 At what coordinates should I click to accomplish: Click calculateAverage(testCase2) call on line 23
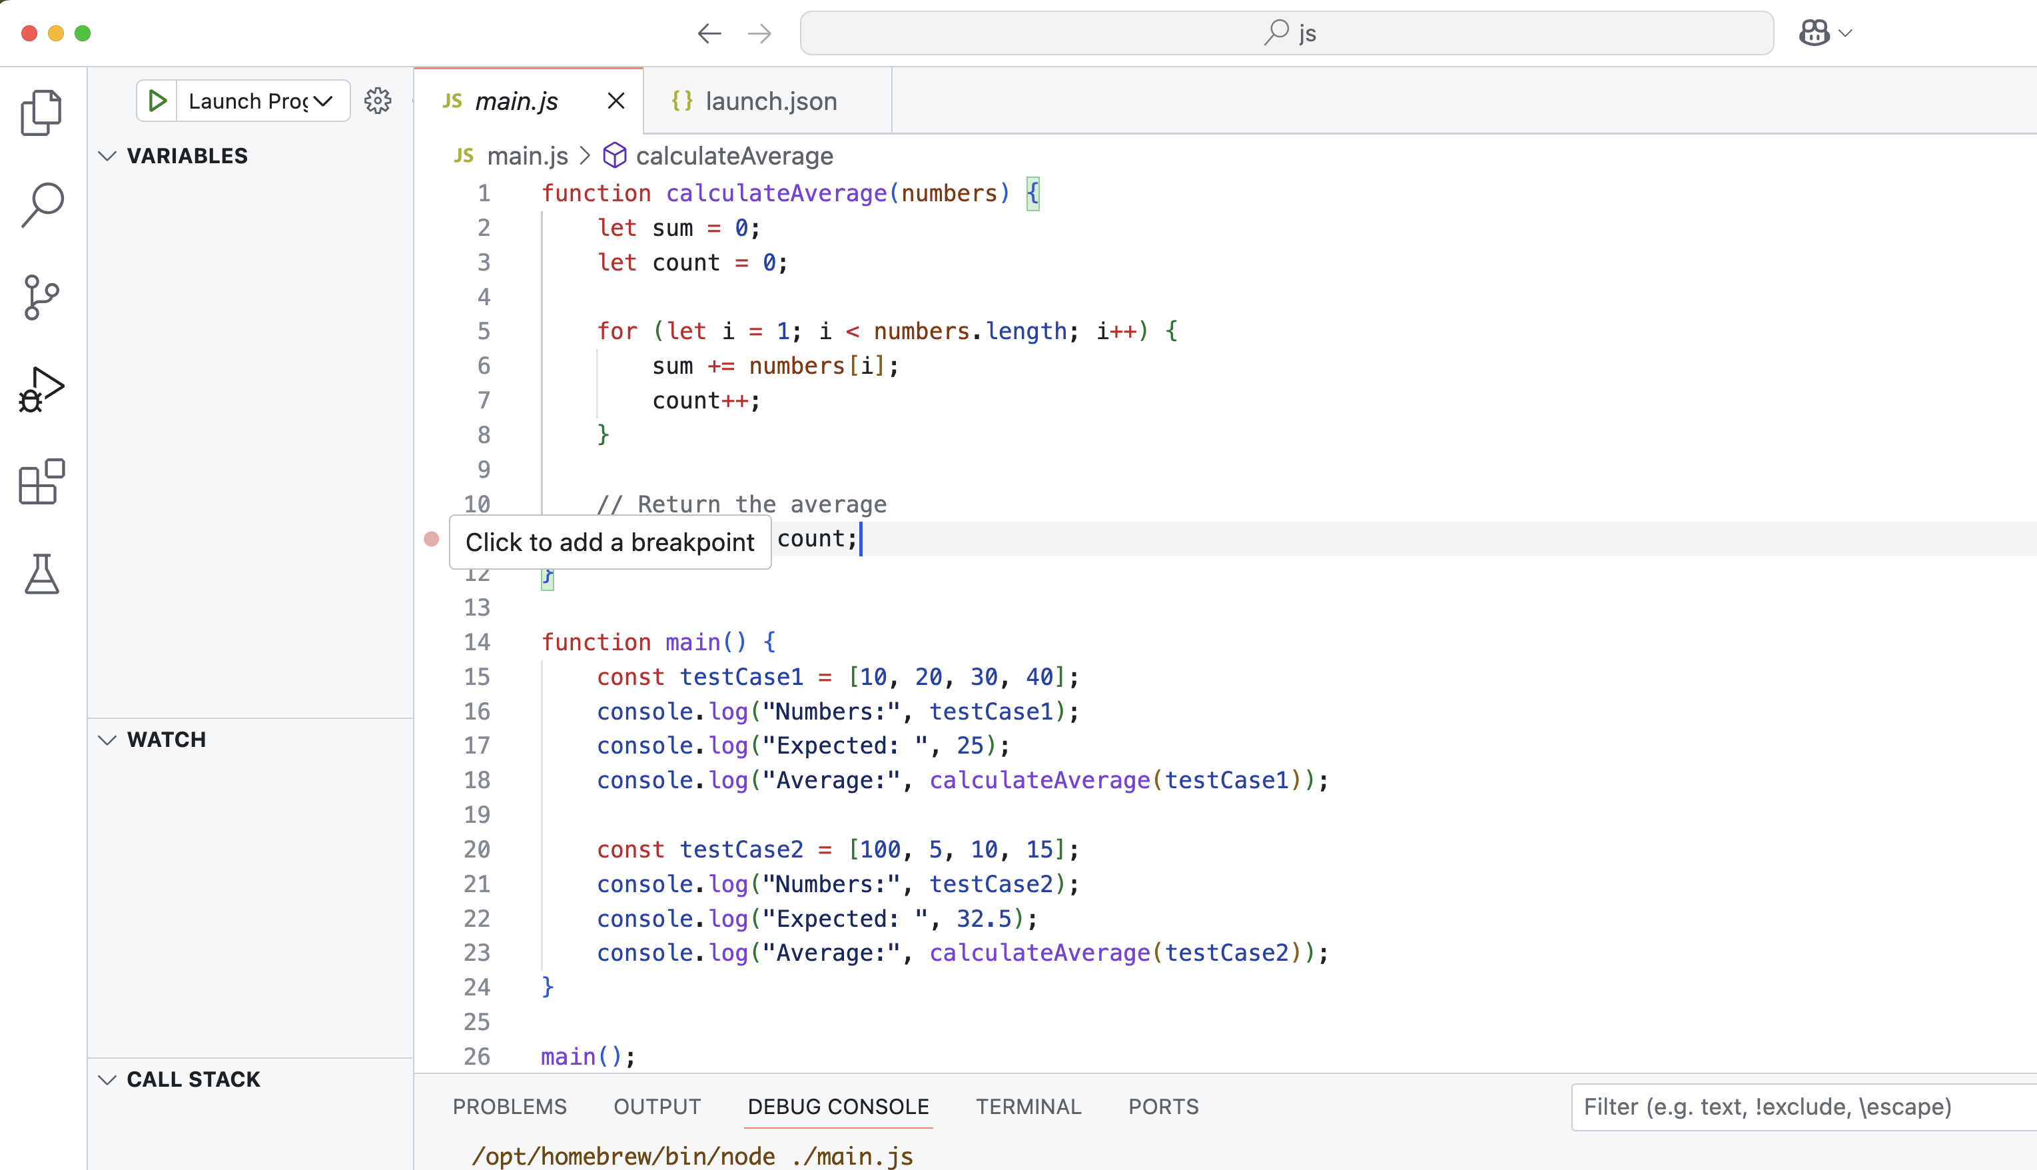coord(1115,953)
